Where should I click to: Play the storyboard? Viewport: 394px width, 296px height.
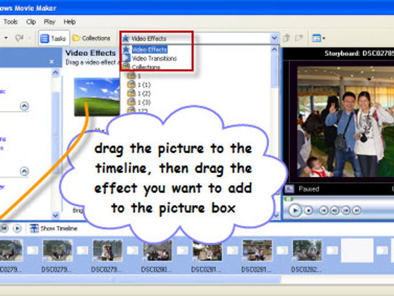tap(17, 229)
